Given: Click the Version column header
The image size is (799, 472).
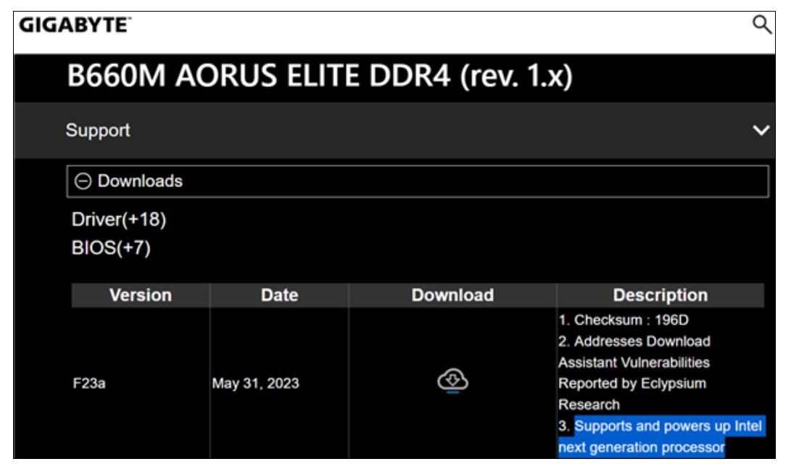Looking at the screenshot, I should (x=140, y=295).
